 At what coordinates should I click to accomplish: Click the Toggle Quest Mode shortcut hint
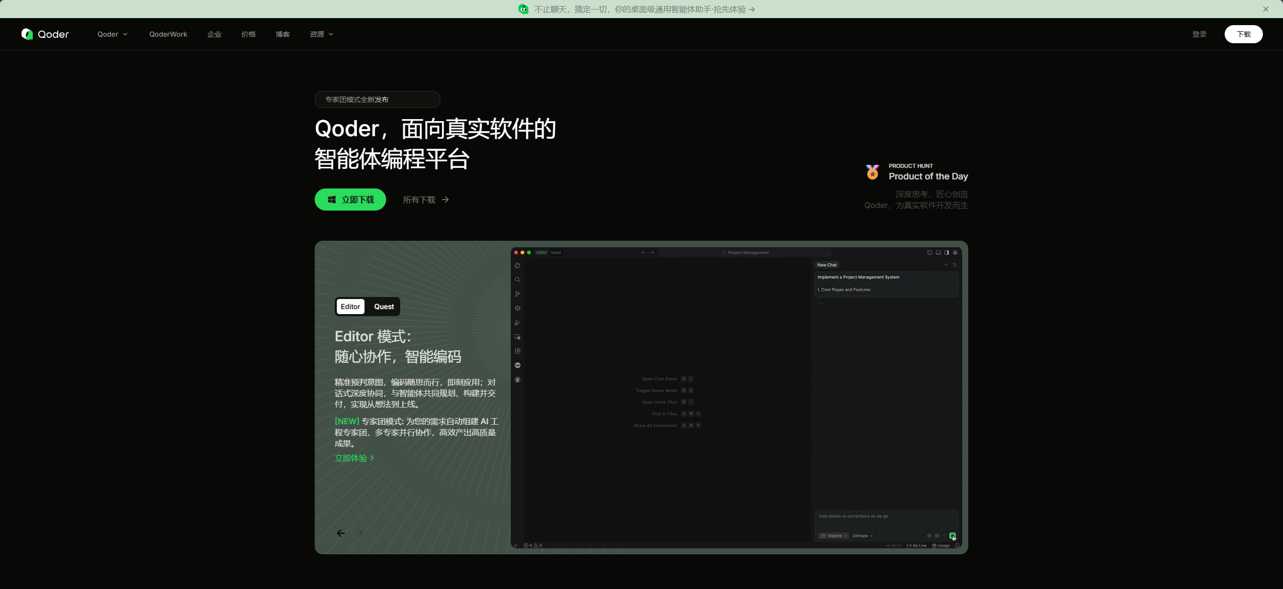(x=665, y=390)
